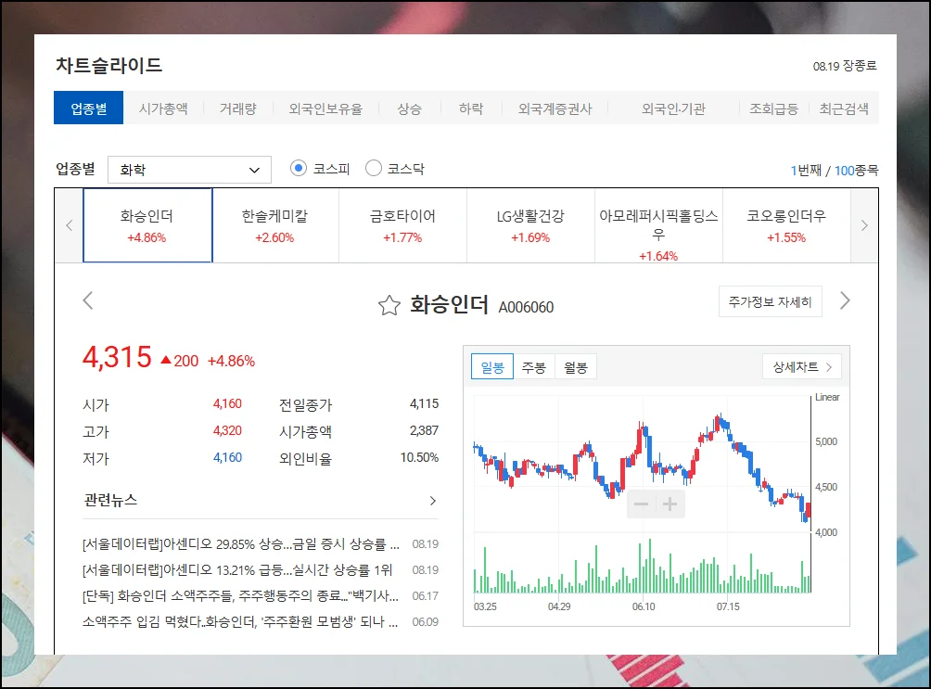Zoom in chart with plus button
This screenshot has width=931, height=689.
(670, 504)
